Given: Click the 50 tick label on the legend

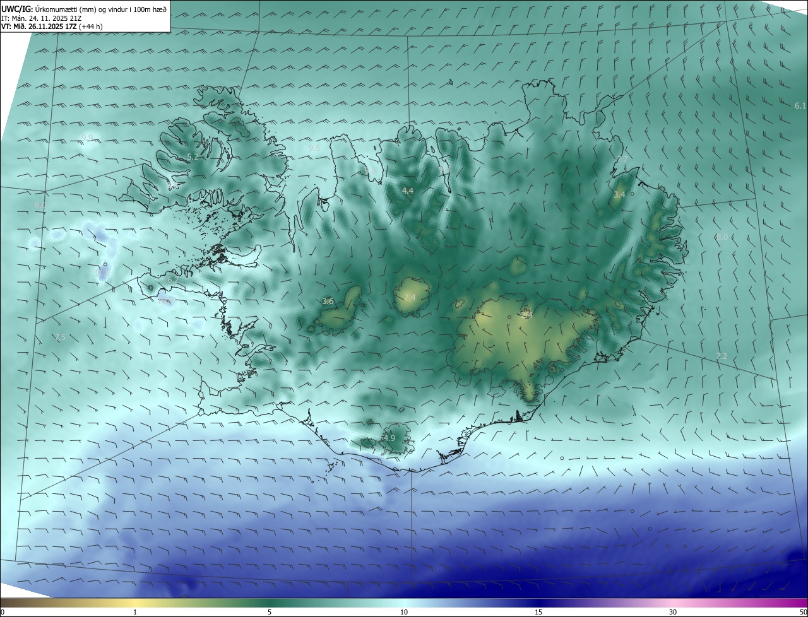Looking at the screenshot, I should click(x=803, y=612).
